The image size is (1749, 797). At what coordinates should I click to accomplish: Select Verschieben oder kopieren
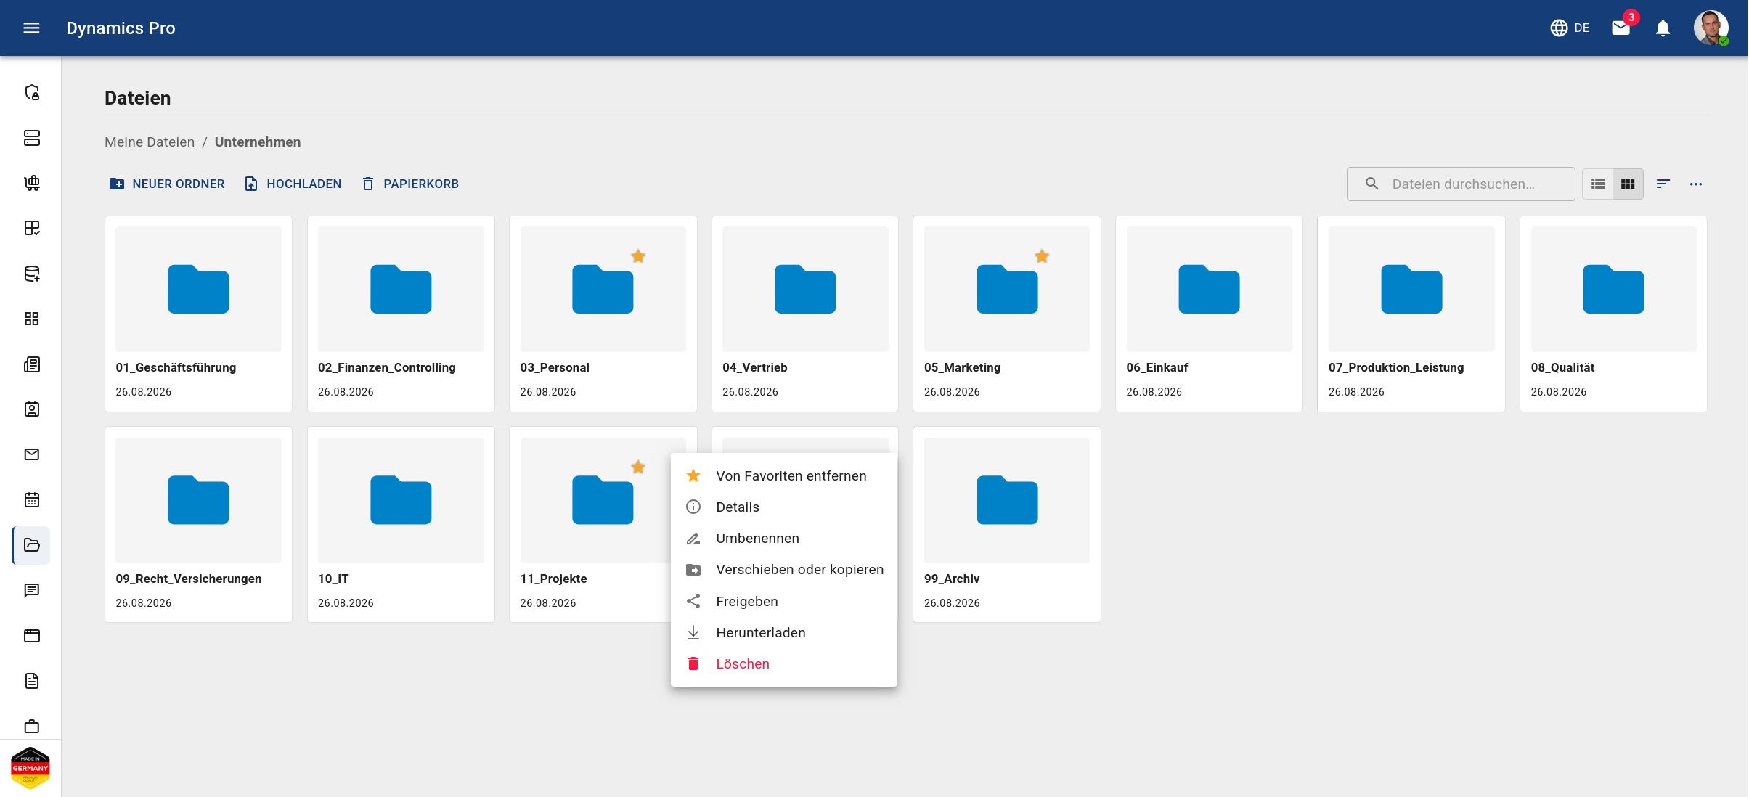click(x=784, y=570)
